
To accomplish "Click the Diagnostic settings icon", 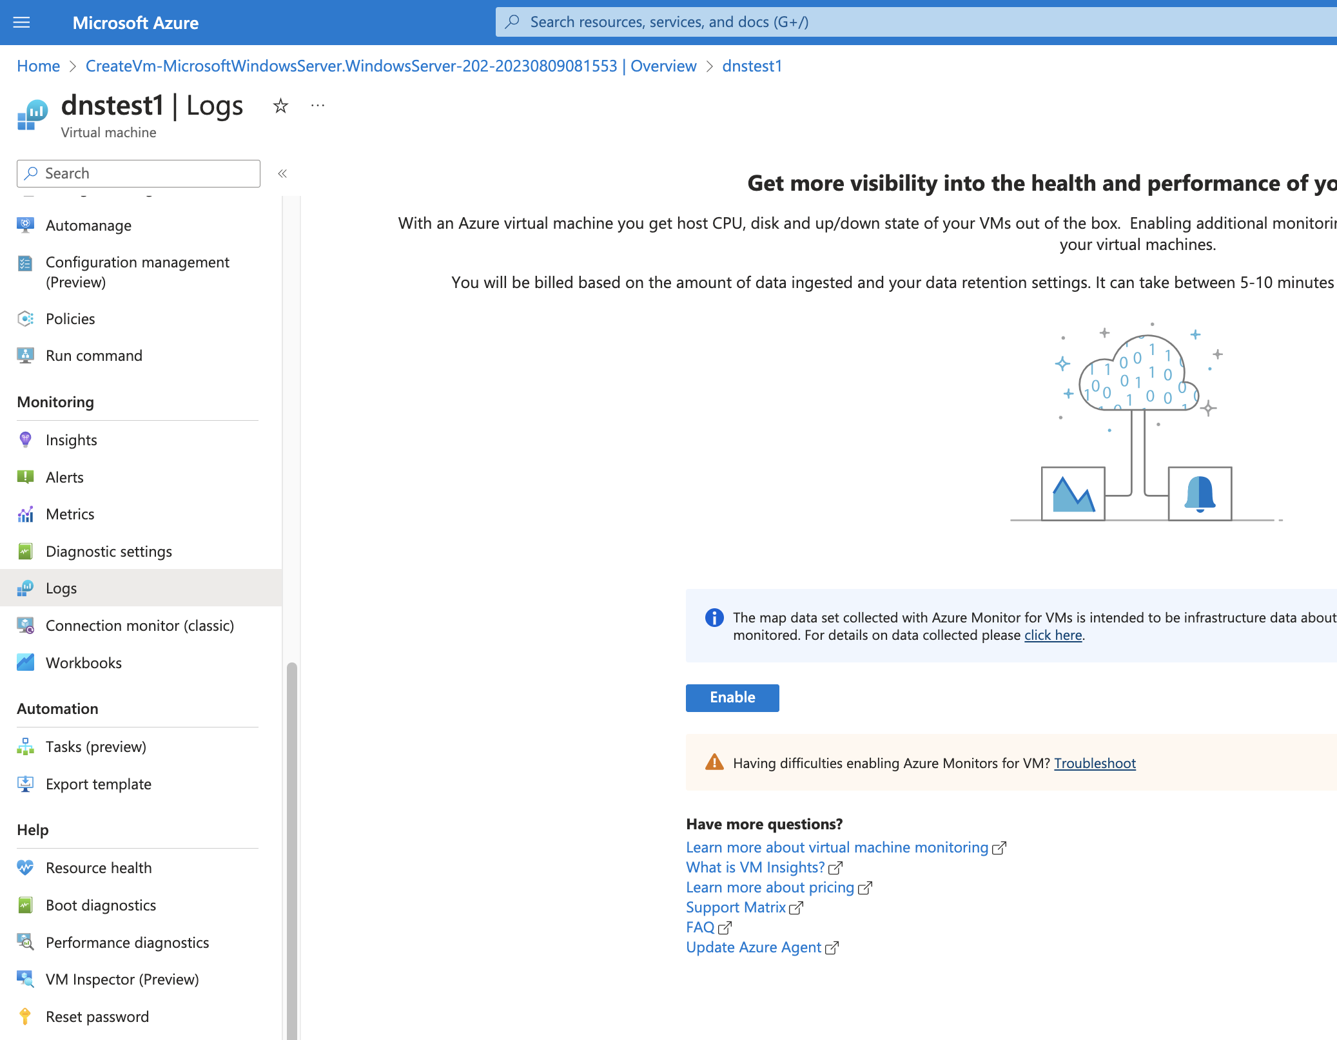I will pyautogui.click(x=25, y=551).
